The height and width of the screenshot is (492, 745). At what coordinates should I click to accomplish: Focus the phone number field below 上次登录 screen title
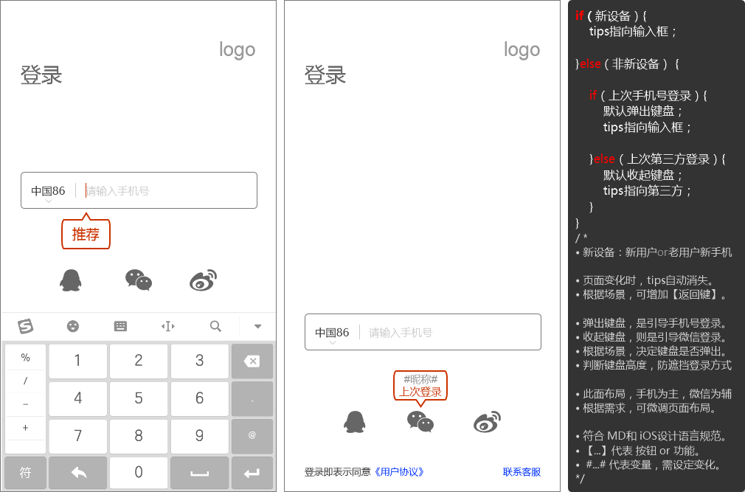click(450, 333)
